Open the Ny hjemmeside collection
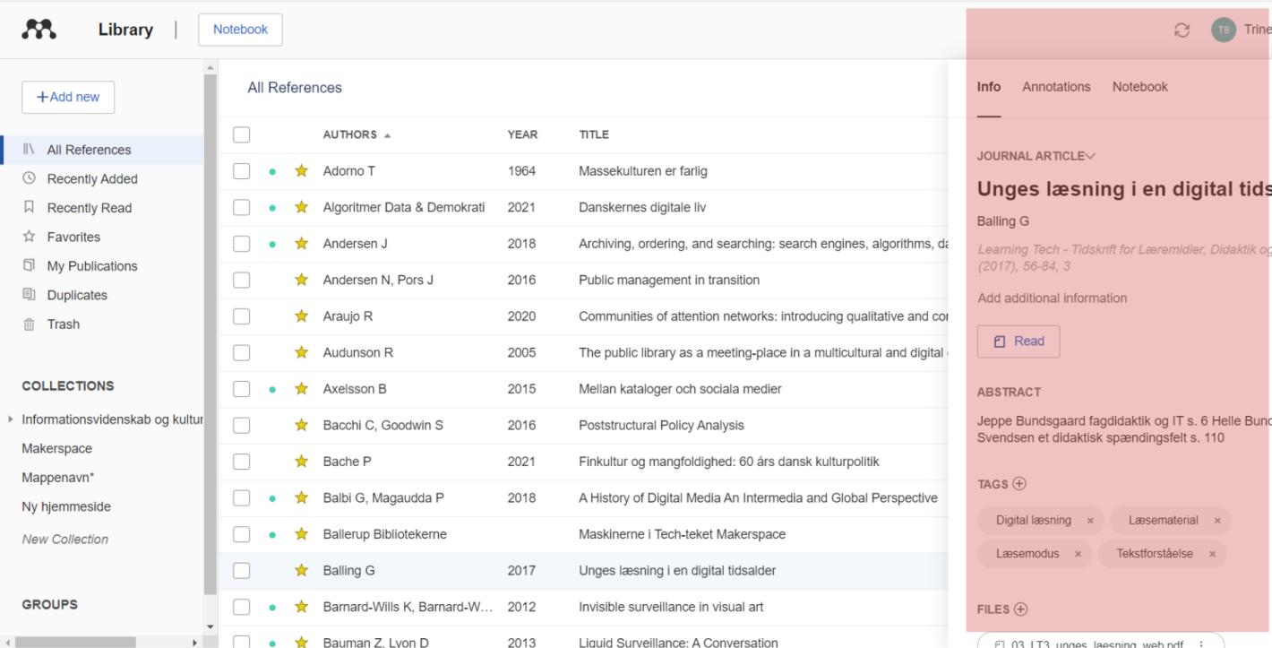Image resolution: width=1272 pixels, height=648 pixels. (66, 506)
